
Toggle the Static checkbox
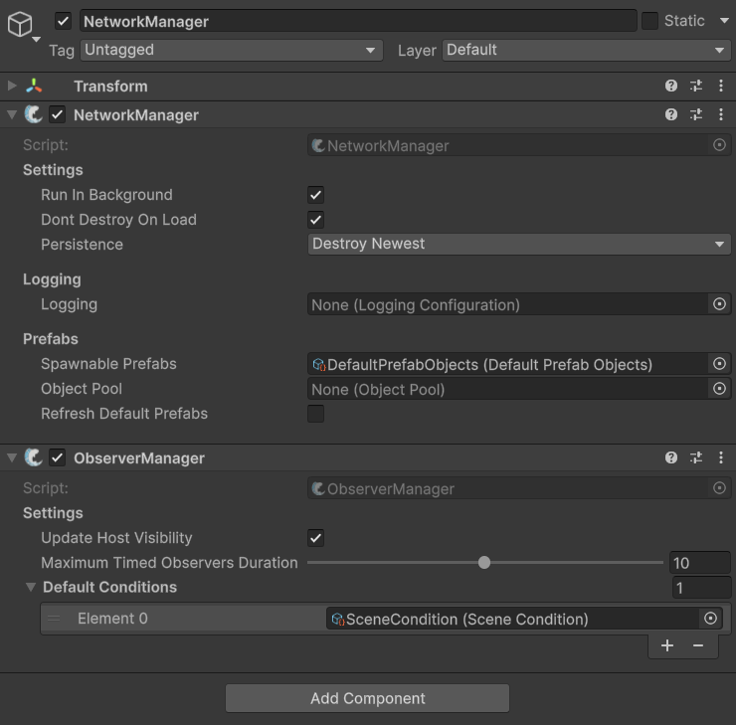[649, 21]
